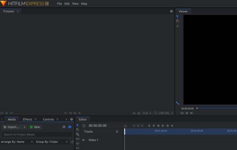237x150 pixels.
Task: Switch to the Effects tab
Action: click(27, 120)
